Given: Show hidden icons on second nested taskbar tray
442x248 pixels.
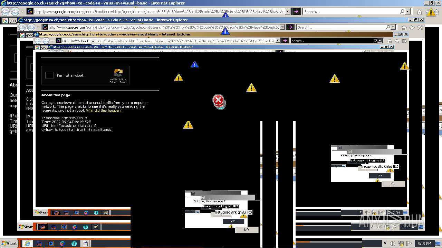Looking at the screenshot, I should [373, 227].
